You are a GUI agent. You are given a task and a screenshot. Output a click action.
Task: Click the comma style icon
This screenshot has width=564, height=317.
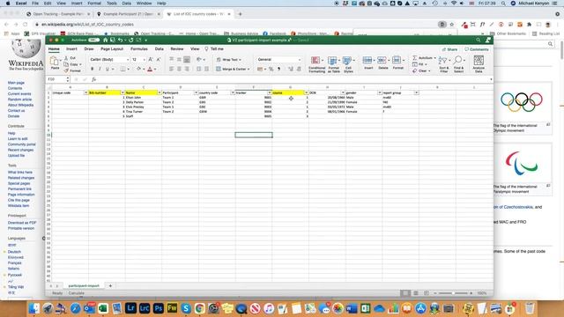tap(278, 69)
